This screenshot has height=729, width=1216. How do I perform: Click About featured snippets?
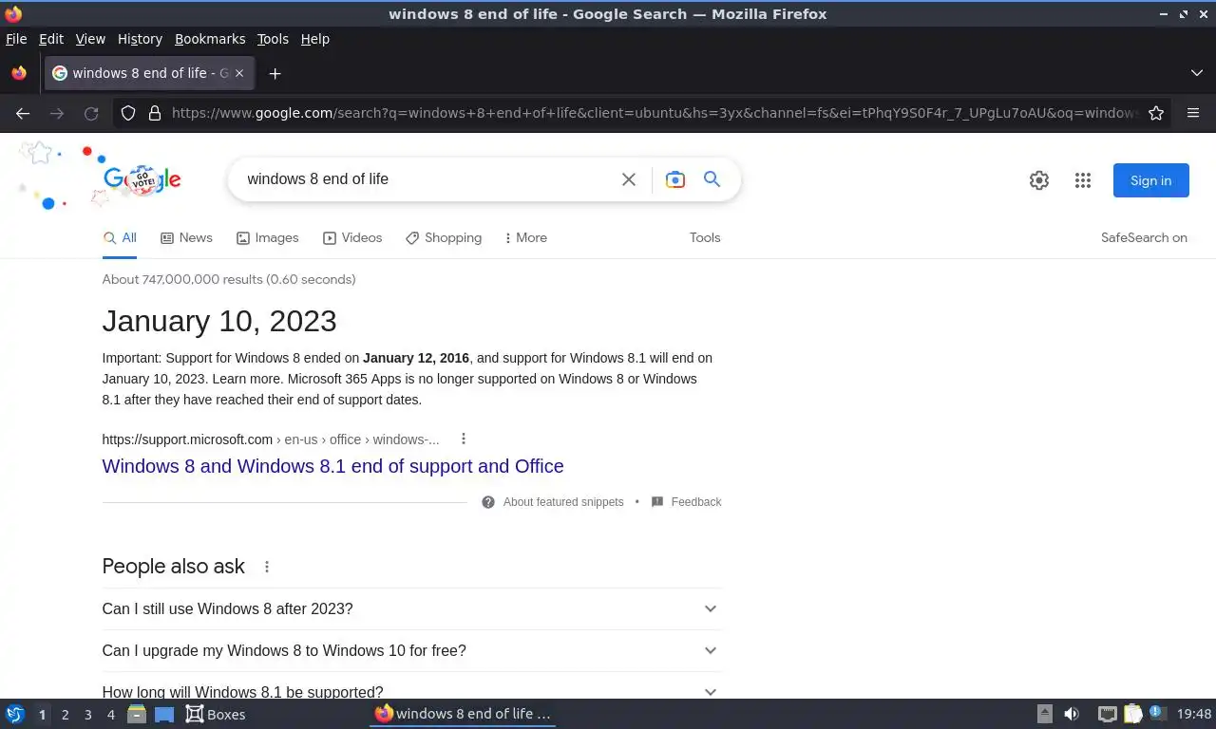553,502
